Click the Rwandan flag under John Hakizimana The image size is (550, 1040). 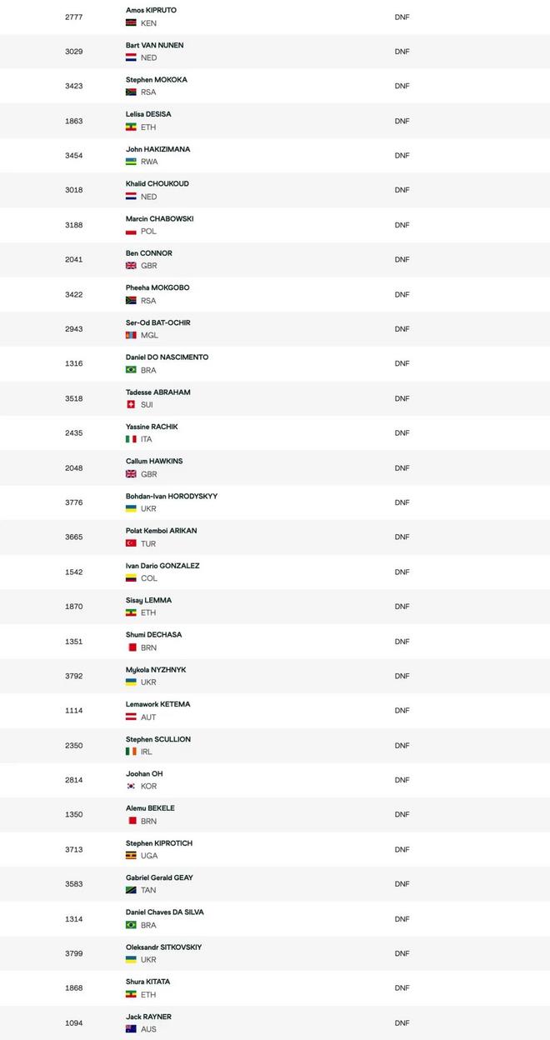point(131,162)
